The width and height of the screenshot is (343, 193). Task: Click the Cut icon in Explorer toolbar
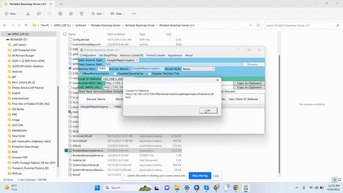28,13
